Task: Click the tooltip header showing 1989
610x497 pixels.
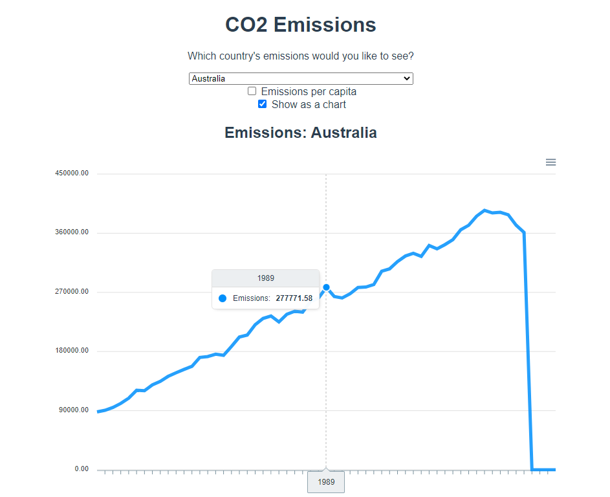Action: (x=265, y=278)
